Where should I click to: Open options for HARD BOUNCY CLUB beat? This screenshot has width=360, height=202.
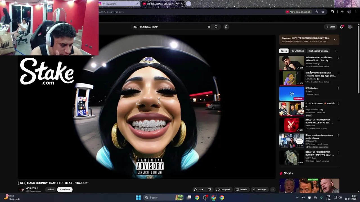(x=338, y=120)
